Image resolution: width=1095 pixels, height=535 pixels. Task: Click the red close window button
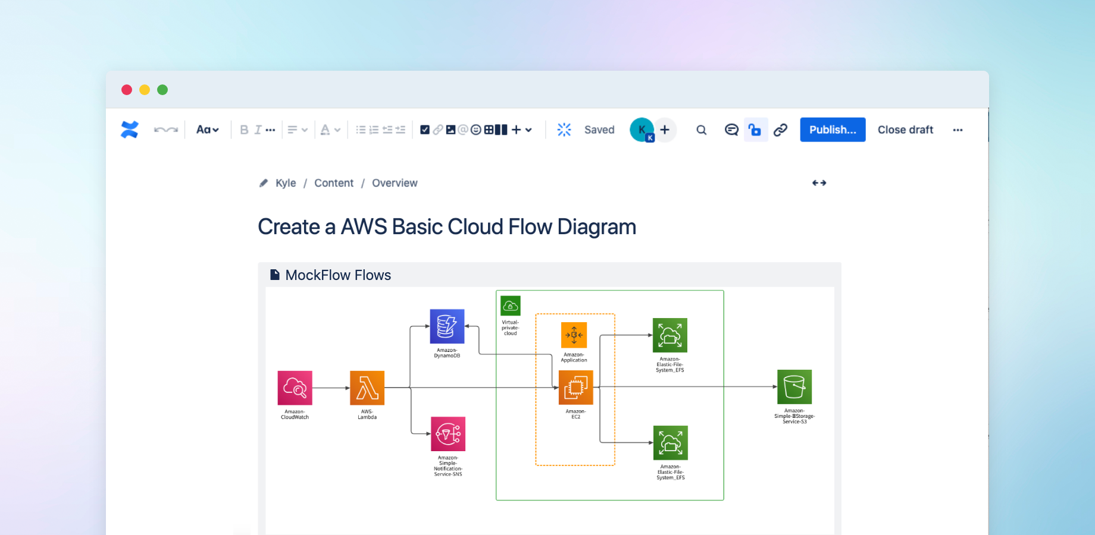pyautogui.click(x=127, y=90)
